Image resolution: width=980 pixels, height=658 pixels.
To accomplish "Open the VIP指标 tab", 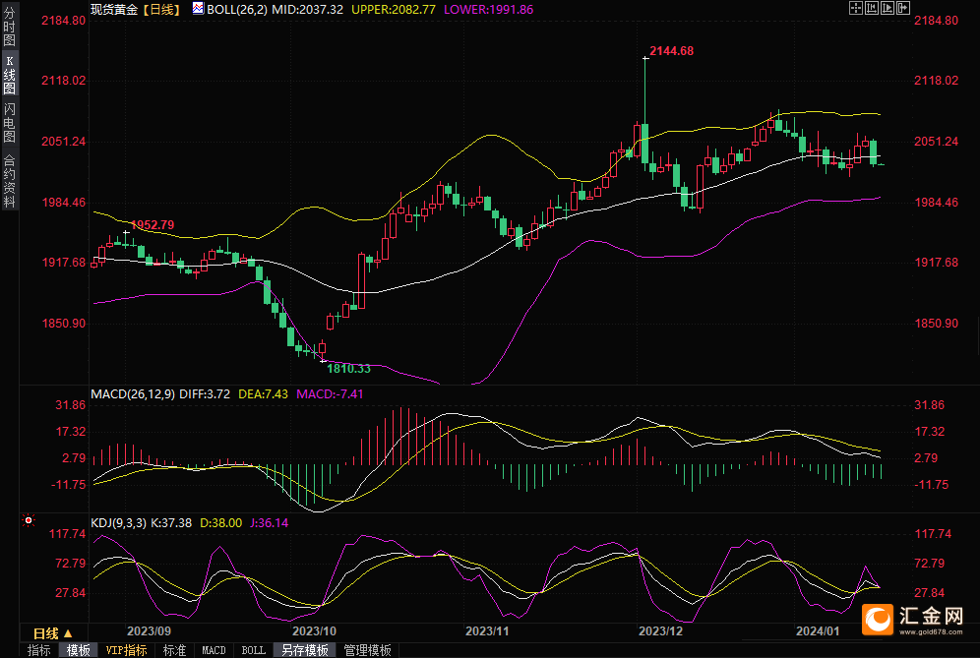I will coord(127,650).
